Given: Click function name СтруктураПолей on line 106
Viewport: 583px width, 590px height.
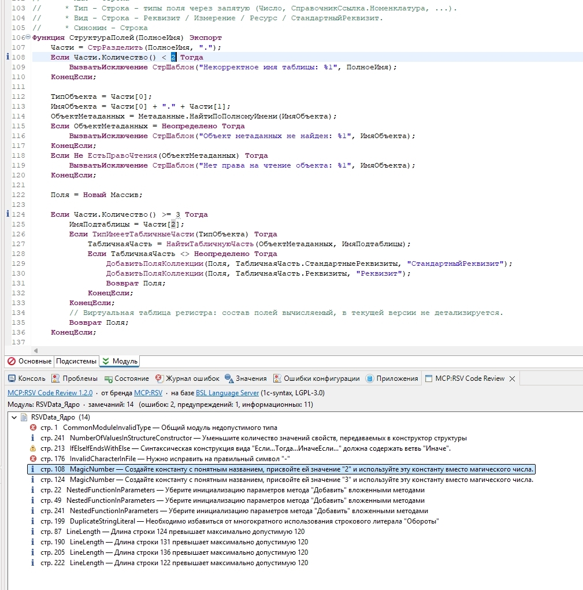Looking at the screenshot, I should coord(102,38).
